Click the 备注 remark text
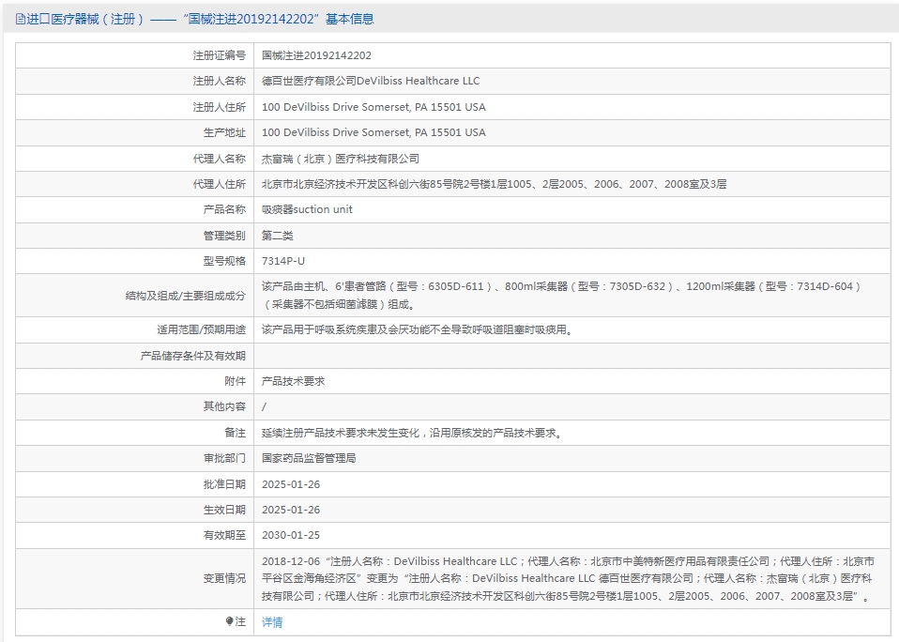This screenshot has width=899, height=642. click(x=413, y=433)
